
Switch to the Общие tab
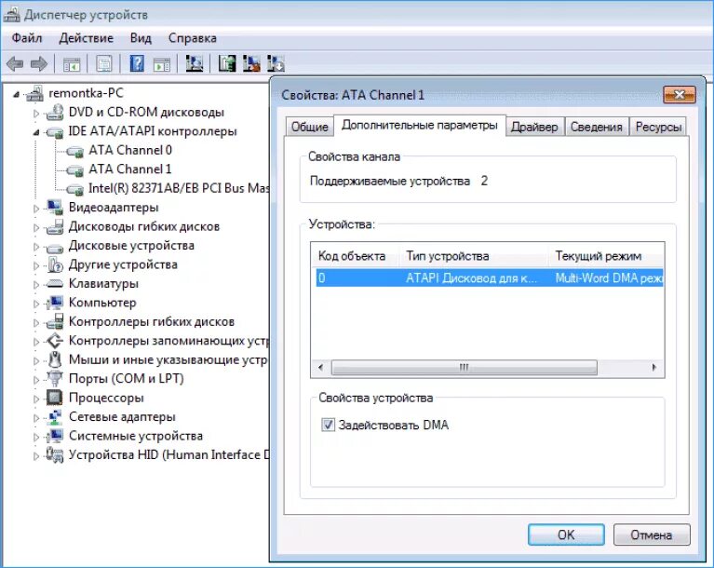310,127
